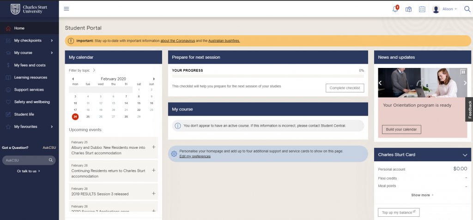Open Edit my preferences link

(195, 156)
